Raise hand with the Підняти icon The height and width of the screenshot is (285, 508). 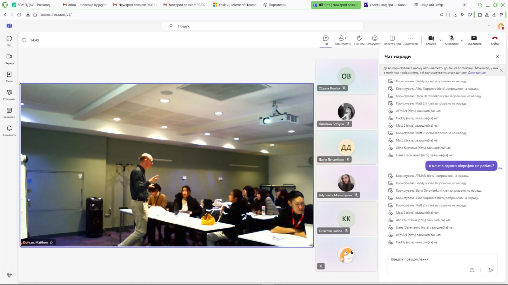coord(359,40)
